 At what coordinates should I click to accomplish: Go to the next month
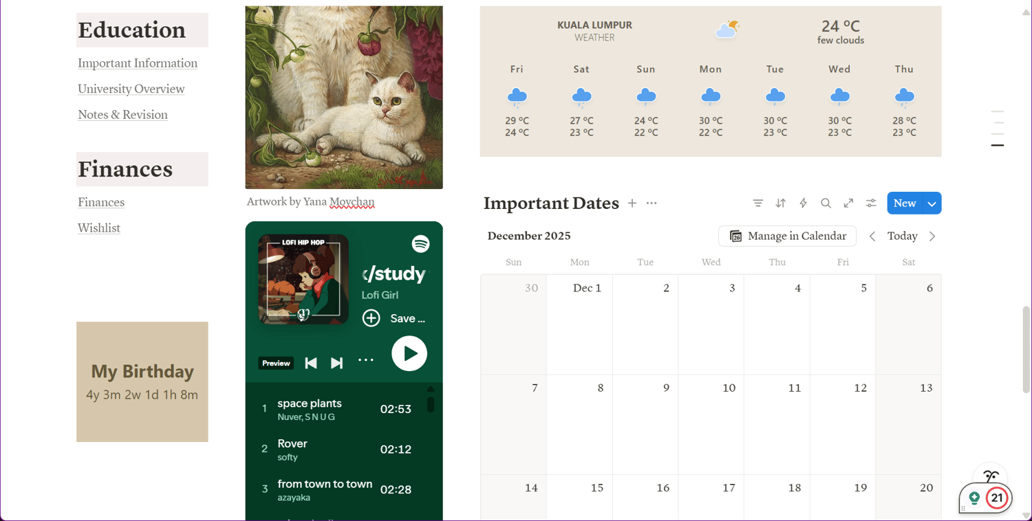pos(932,236)
